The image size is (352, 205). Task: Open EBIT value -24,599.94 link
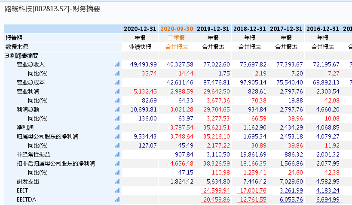215,191
